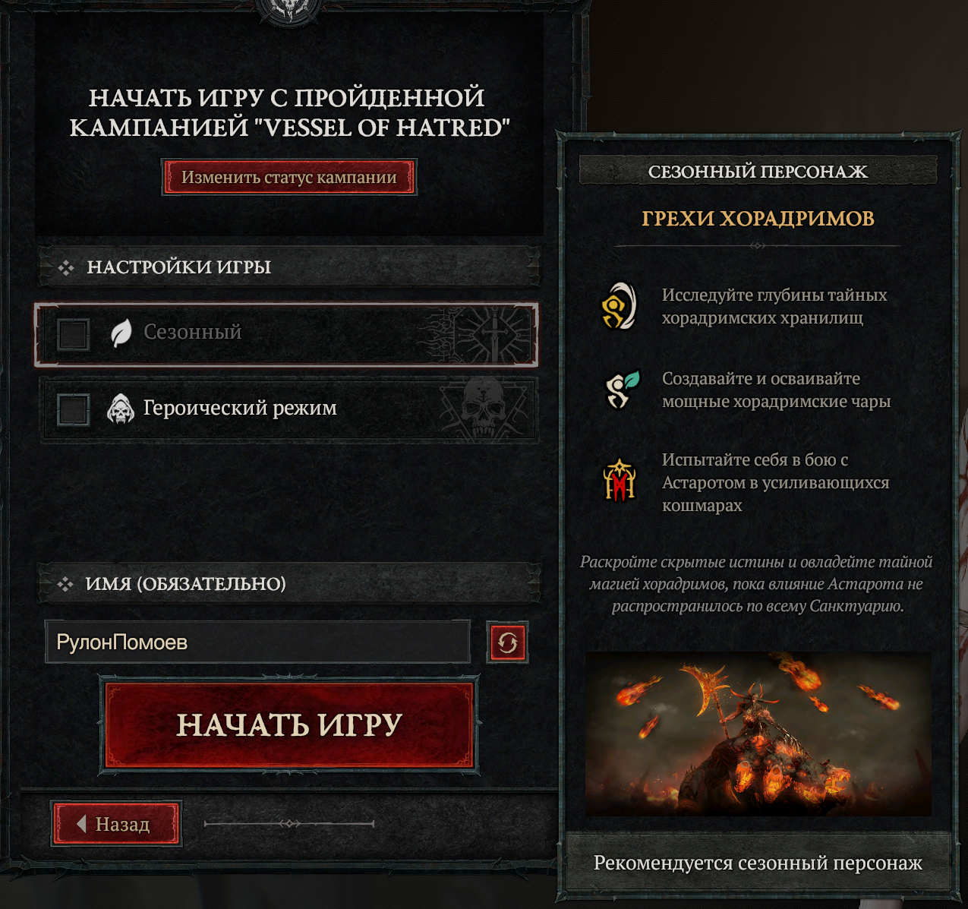Click the Horadric vault exploration icon
This screenshot has width=968, height=909.
(620, 306)
